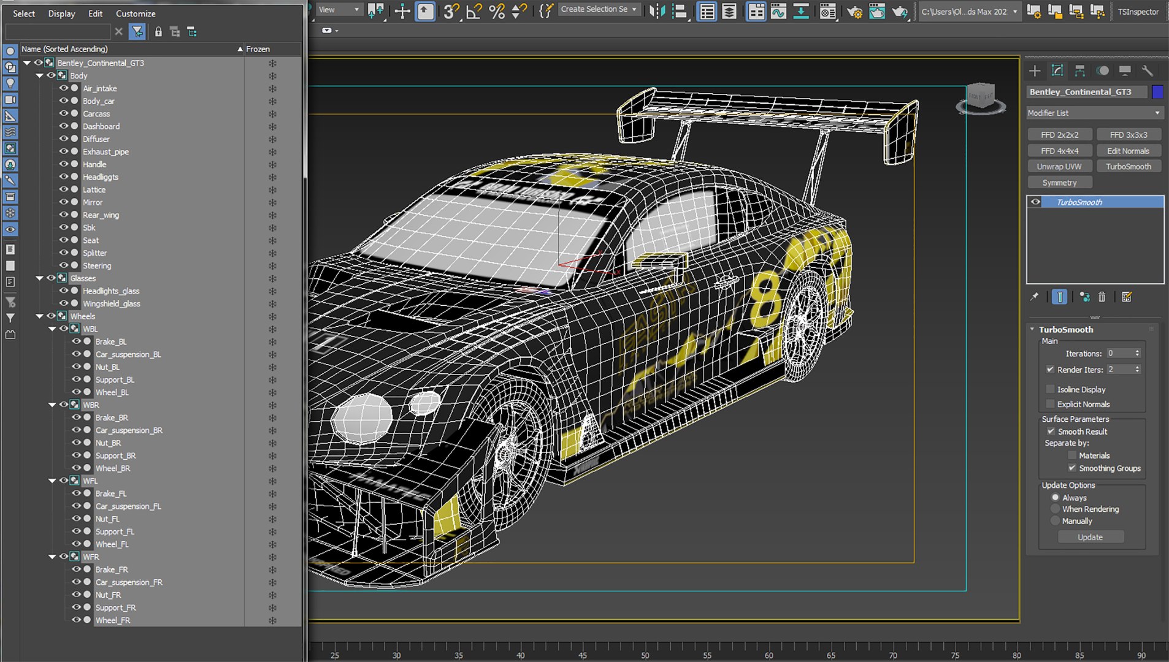Click the Update button
1169x662 pixels.
pyautogui.click(x=1090, y=537)
